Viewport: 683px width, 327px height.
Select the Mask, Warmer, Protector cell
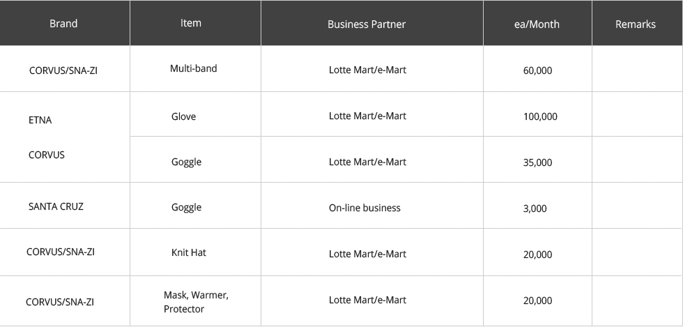click(x=196, y=302)
